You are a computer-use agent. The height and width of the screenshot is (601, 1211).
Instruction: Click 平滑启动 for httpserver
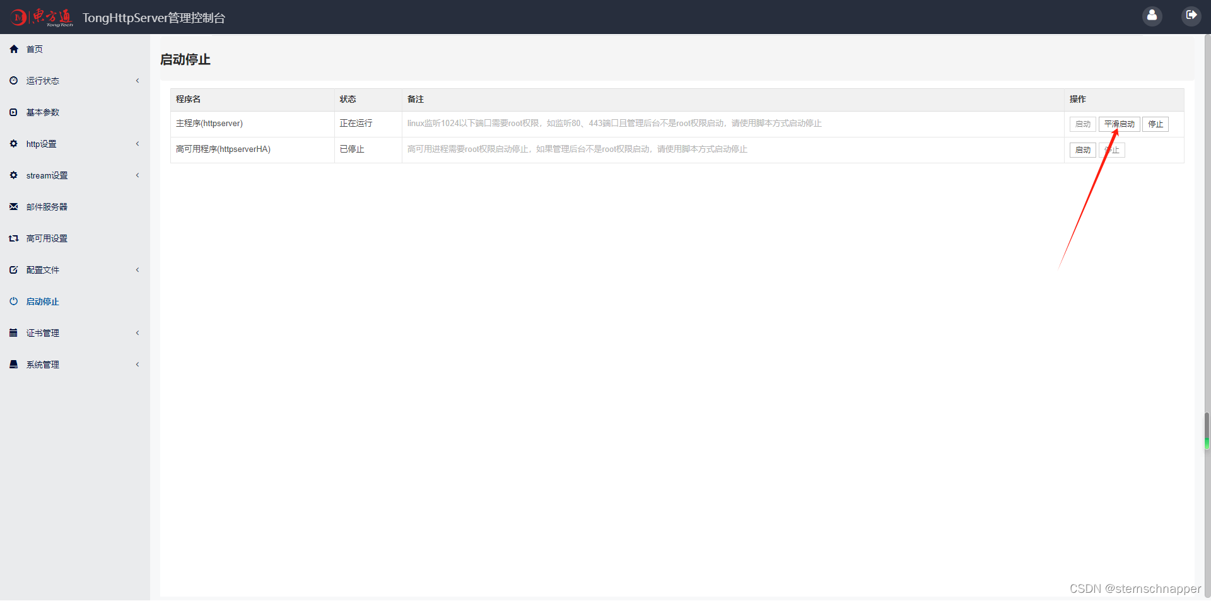coord(1120,124)
